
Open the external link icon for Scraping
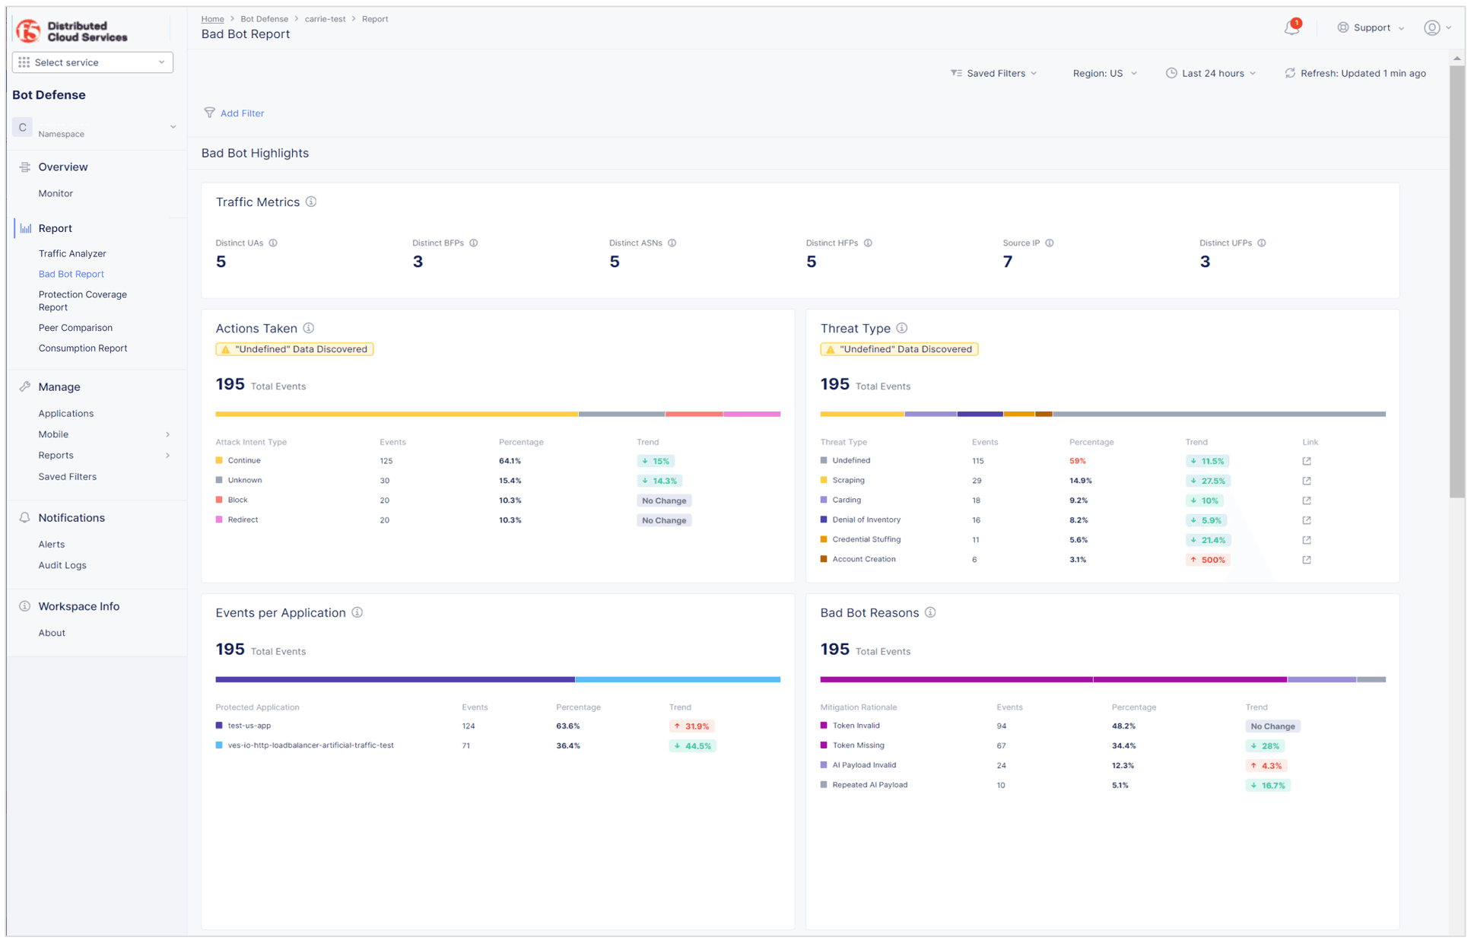(1307, 481)
